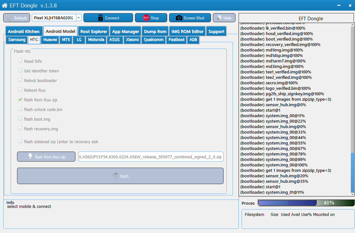The image size is (355, 233).
Task: Enable flash sideload zip checkbox
Action: click(x=20, y=141)
